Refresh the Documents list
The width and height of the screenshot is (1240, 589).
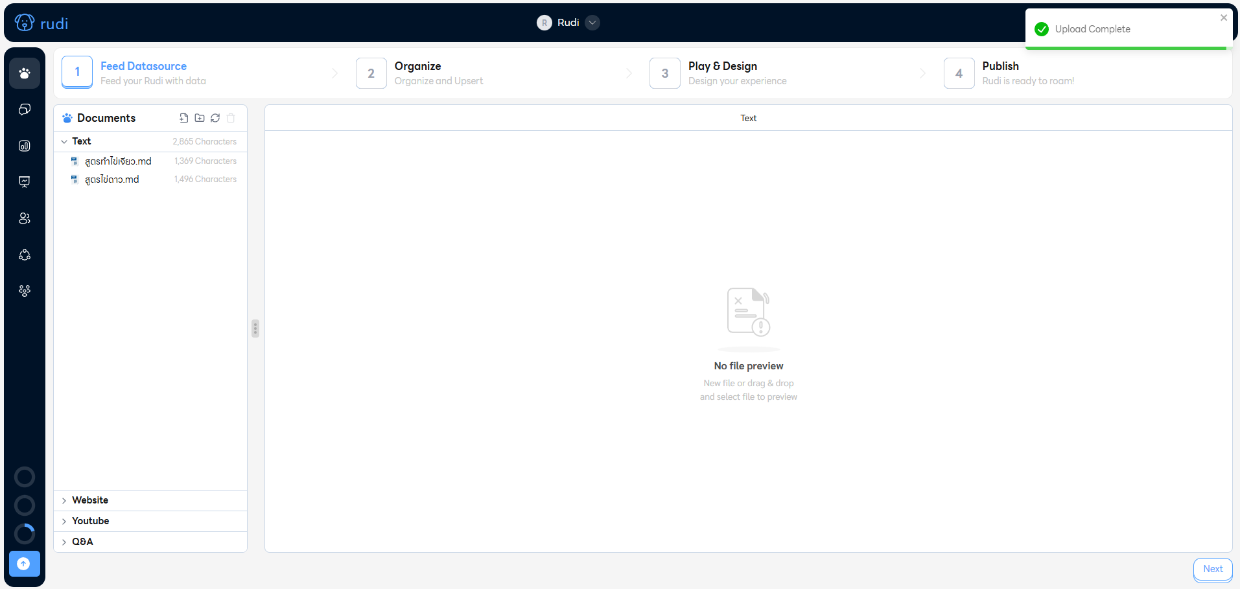pos(215,118)
